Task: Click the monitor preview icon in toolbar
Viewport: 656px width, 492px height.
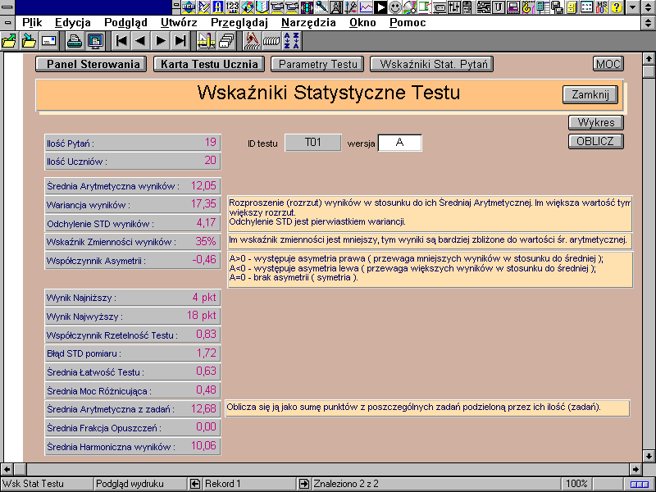Action: [95, 40]
